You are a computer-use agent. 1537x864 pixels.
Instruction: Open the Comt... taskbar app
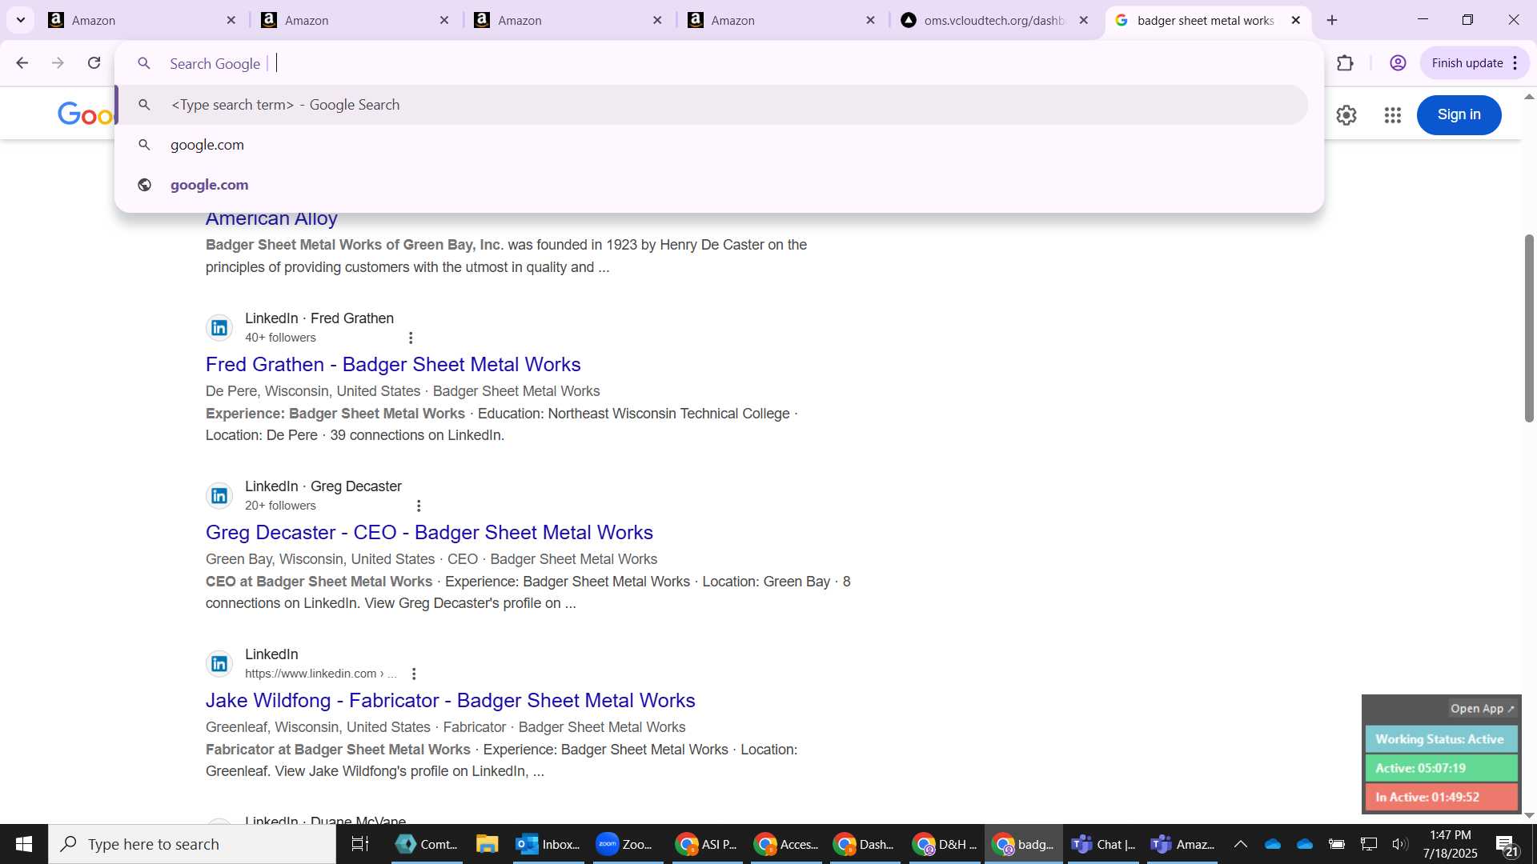[x=427, y=844]
